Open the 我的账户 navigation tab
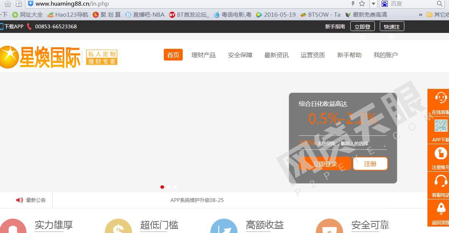Image resolution: width=449 pixels, height=233 pixels. tap(386, 55)
